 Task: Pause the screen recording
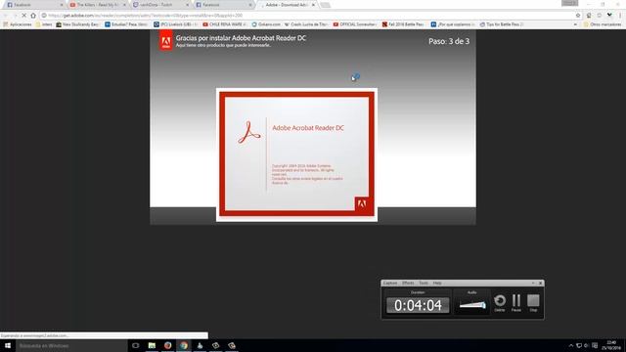pos(516,302)
